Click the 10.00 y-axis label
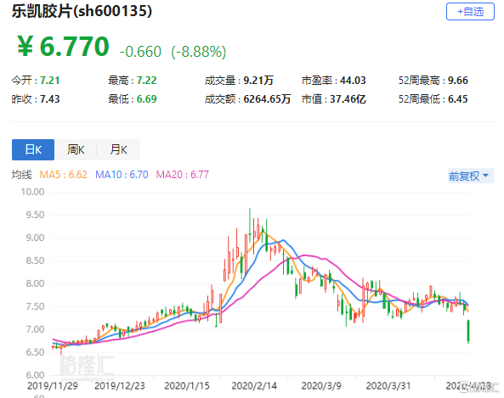Screen dimensions: 504x398 click(32, 192)
